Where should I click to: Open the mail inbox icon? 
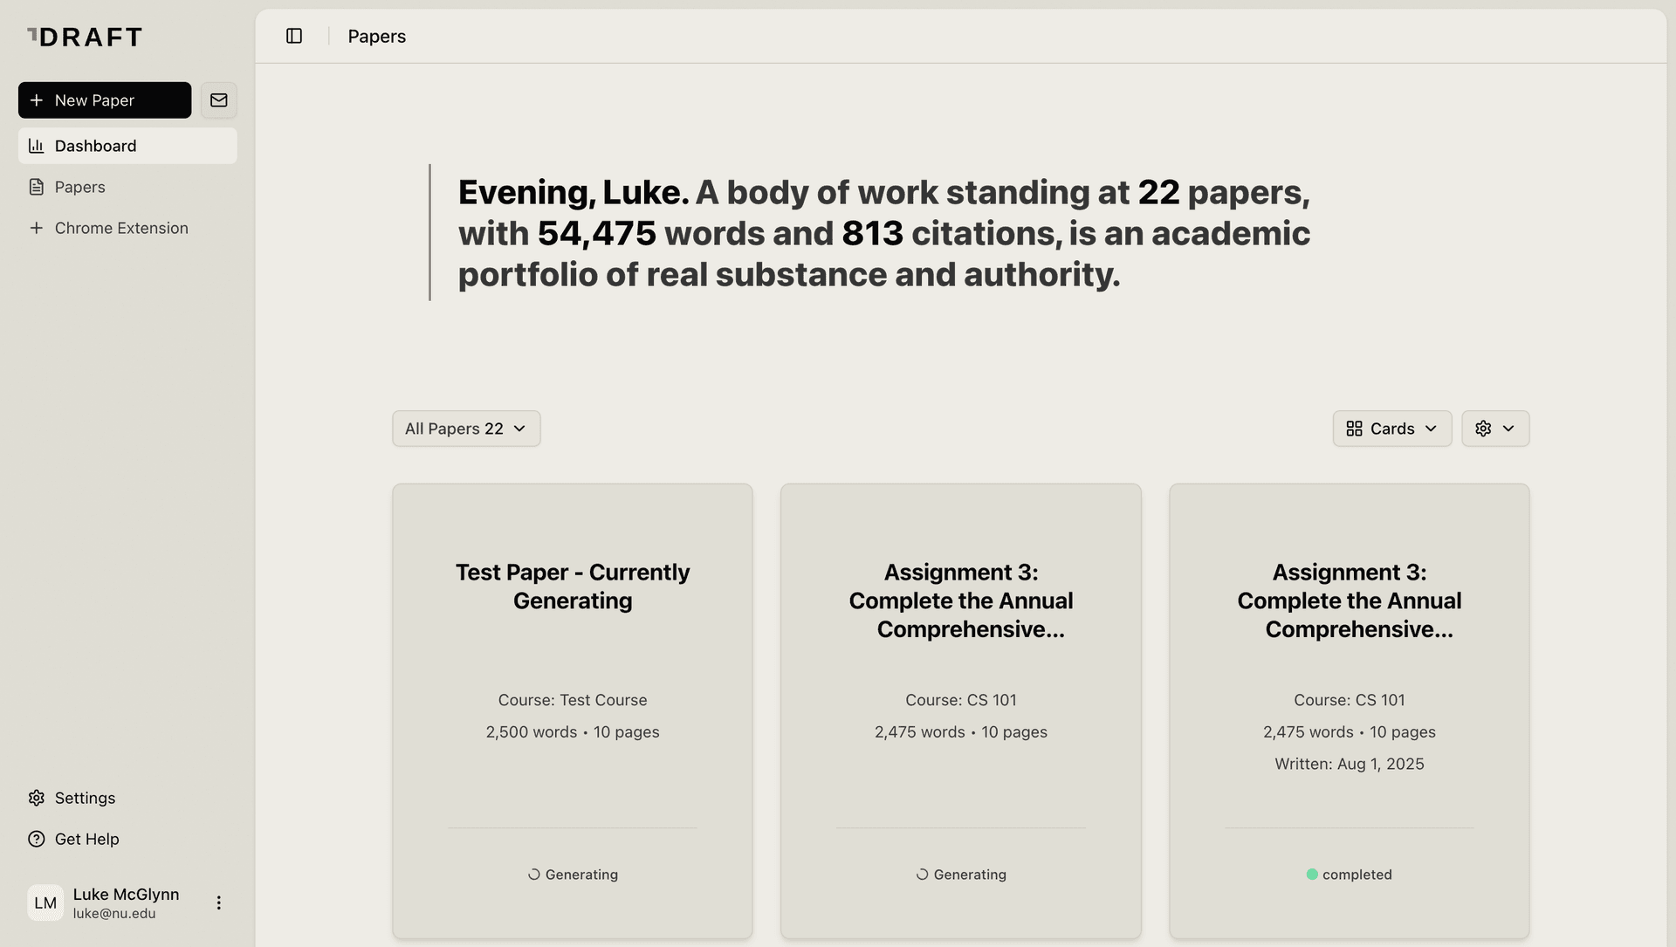pyautogui.click(x=219, y=100)
